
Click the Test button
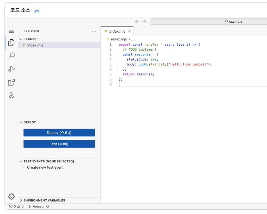[x=59, y=144]
